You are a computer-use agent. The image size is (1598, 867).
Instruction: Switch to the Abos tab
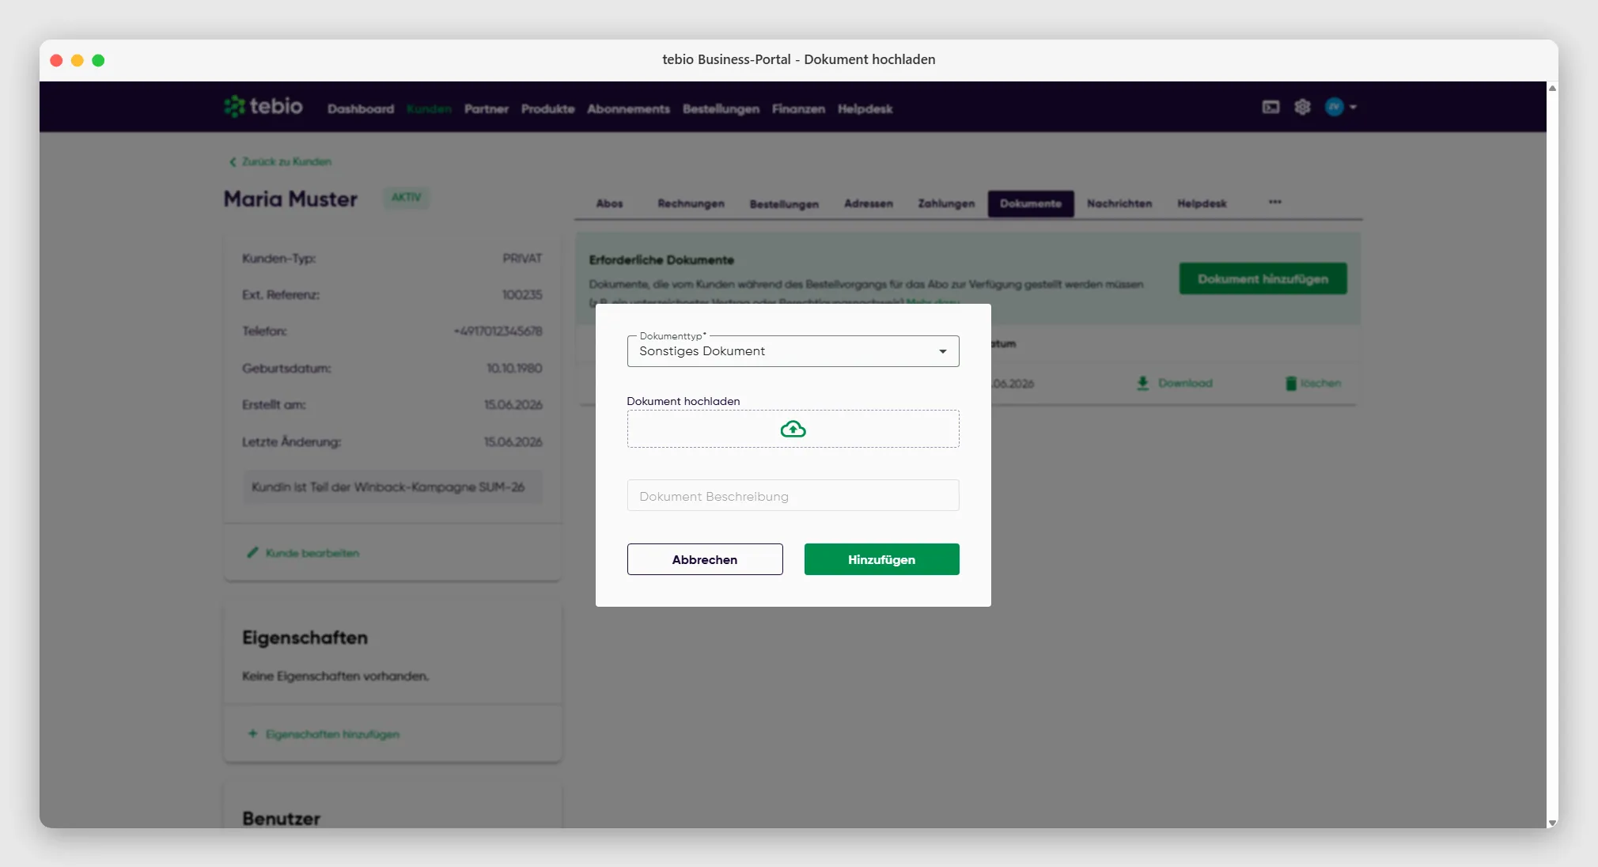point(609,203)
